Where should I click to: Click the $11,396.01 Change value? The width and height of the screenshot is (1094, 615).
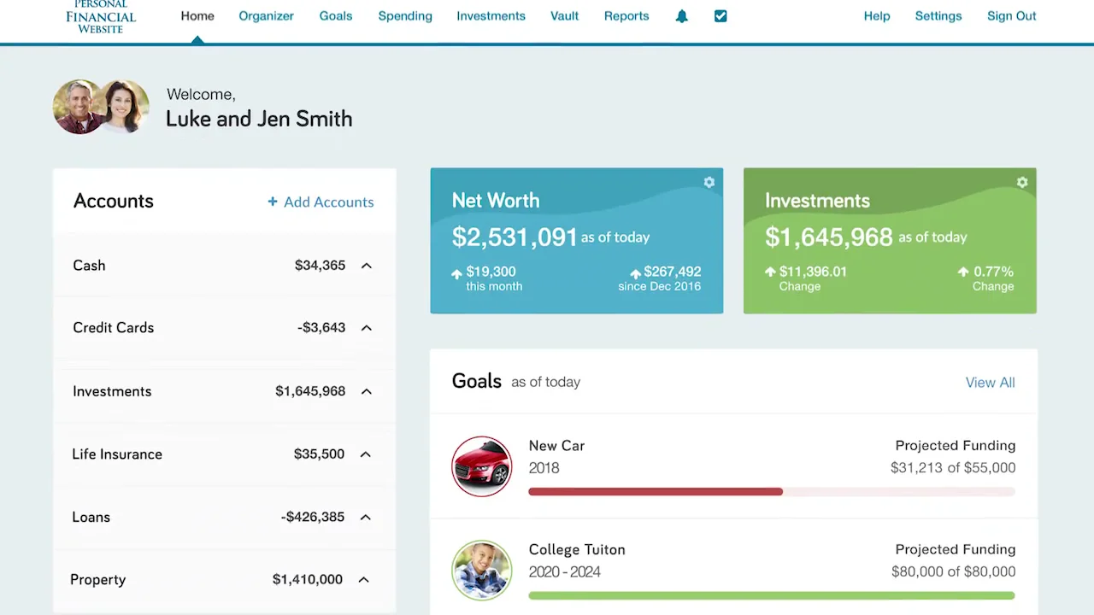tap(813, 272)
